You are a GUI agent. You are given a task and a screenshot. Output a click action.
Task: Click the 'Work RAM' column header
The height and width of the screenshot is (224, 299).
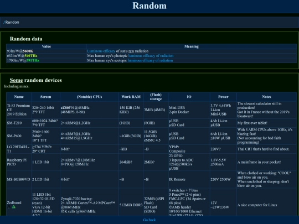point(131,97)
